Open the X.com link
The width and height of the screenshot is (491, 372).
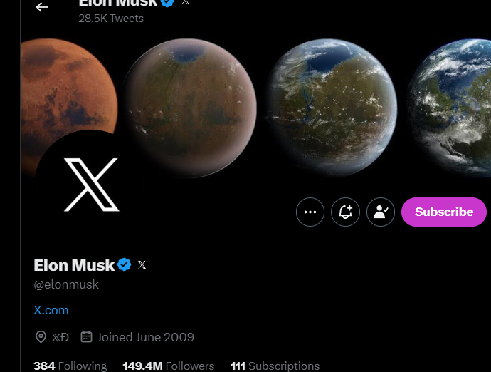[51, 310]
